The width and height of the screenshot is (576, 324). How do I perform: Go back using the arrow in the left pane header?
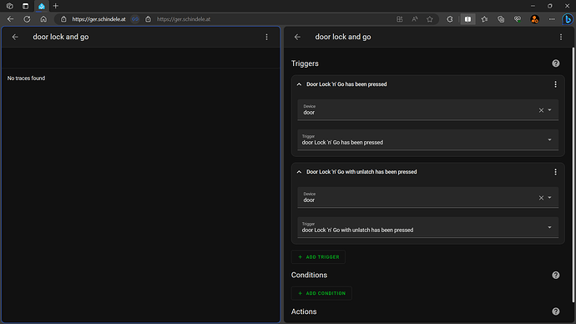(15, 37)
